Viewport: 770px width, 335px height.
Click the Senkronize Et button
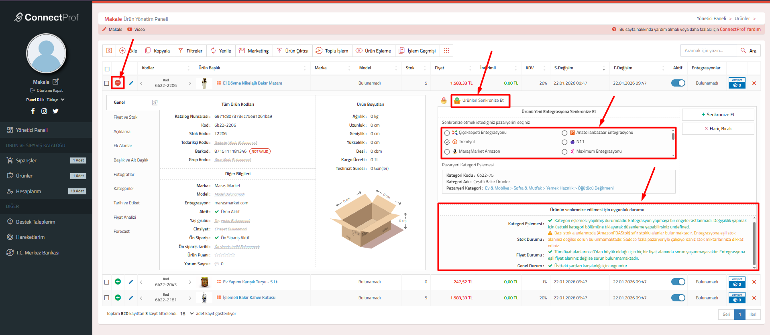pos(718,115)
